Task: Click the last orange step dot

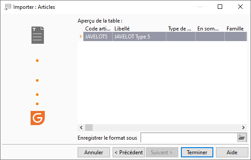Action: (37, 104)
